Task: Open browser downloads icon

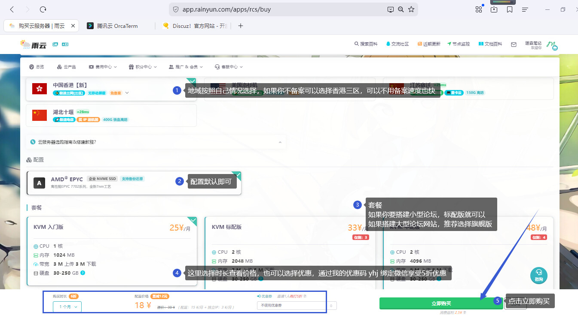Action: point(494,9)
